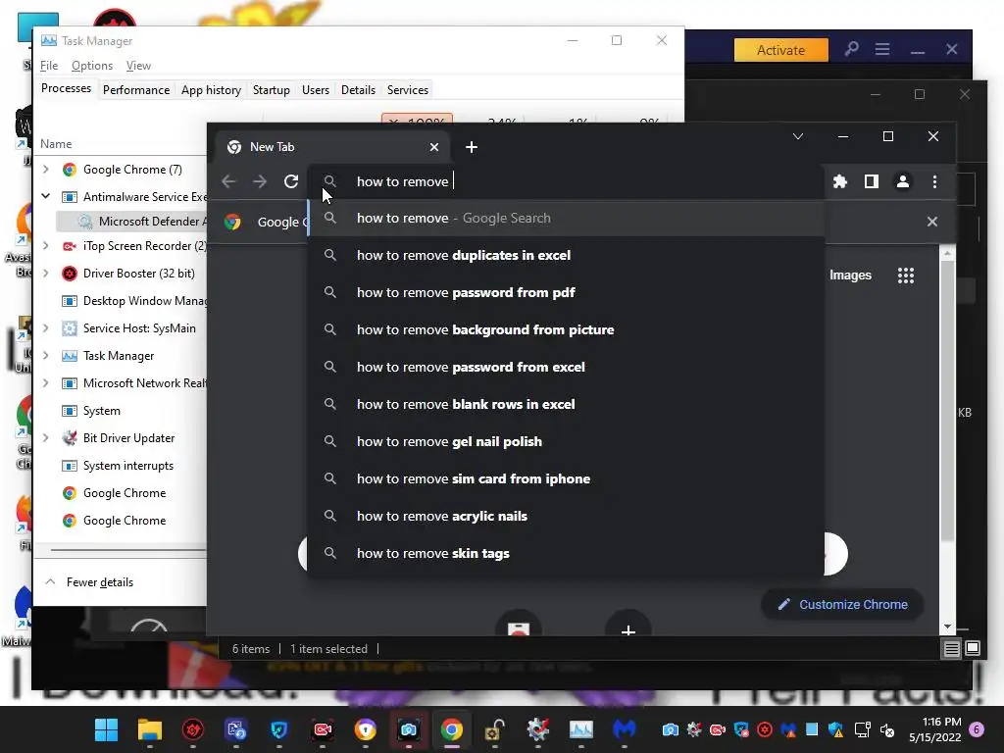Screen dimensions: 1004x753
Task: Sort processes by Name column
Action: 56,144
